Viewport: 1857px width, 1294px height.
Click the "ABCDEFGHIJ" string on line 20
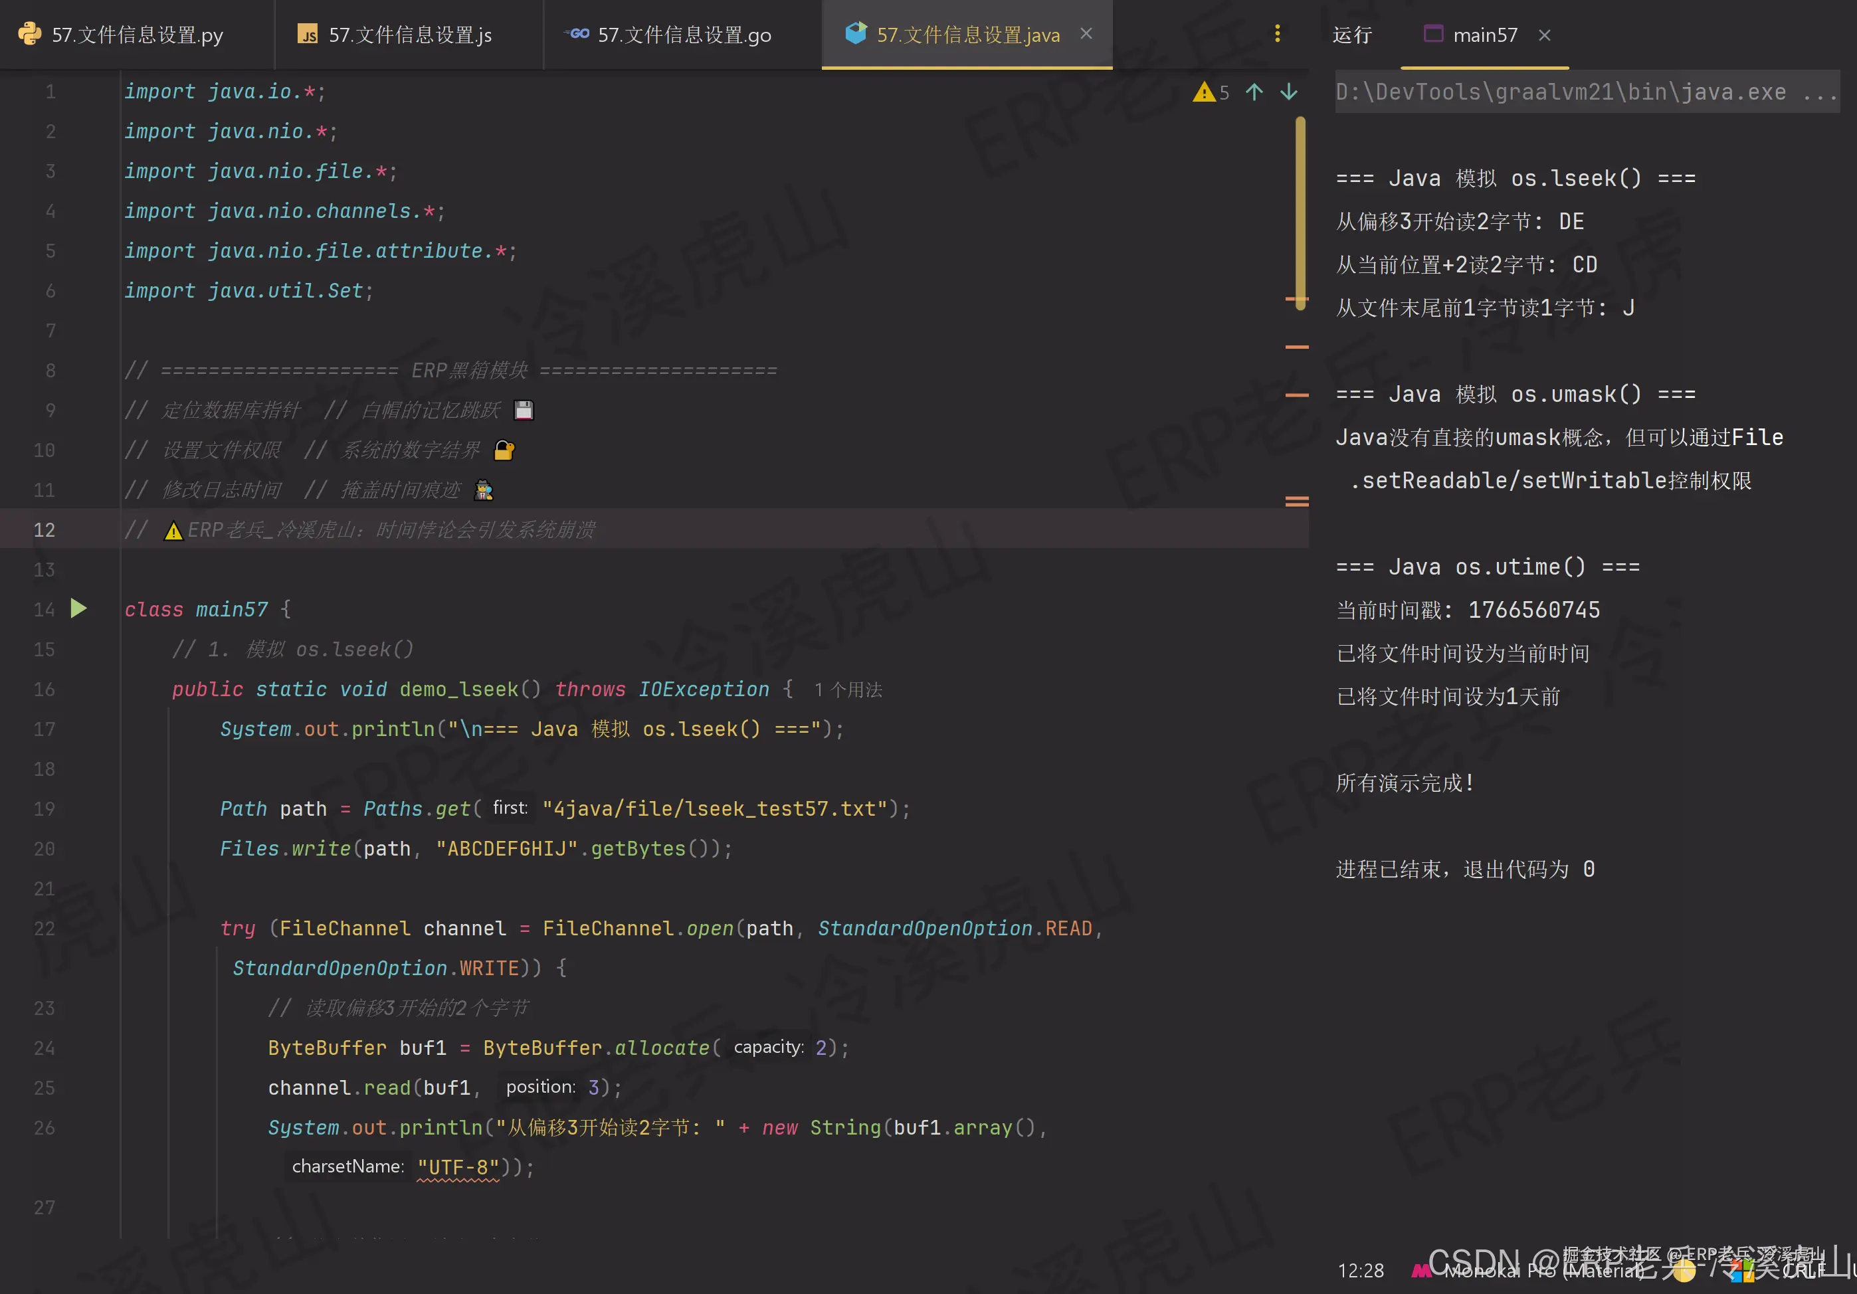(507, 848)
